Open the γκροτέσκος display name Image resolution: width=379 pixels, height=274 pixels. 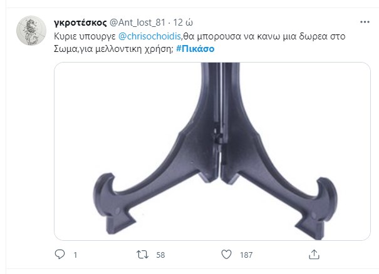[80, 23]
